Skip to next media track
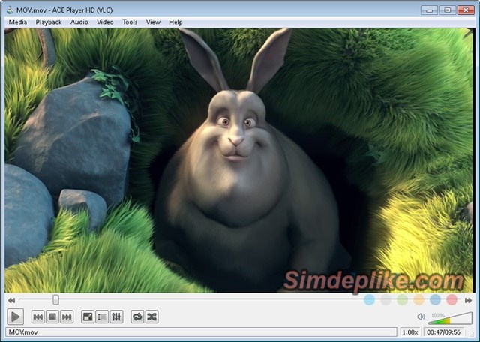 [67, 316]
